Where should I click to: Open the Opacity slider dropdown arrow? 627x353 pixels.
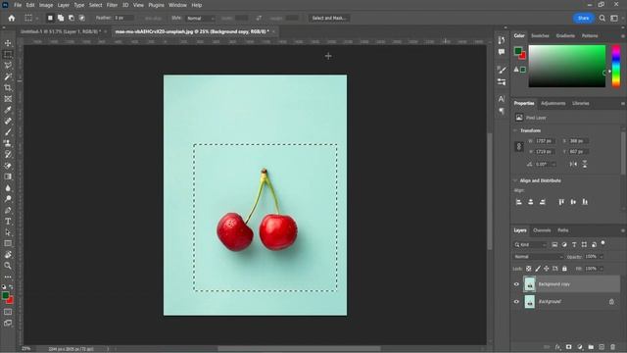[601, 257]
